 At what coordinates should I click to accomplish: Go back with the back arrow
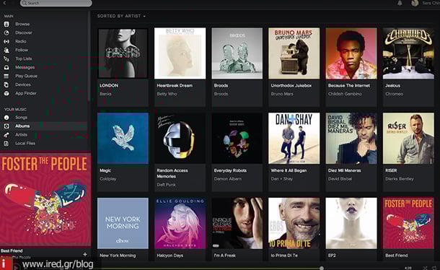(5, 3)
